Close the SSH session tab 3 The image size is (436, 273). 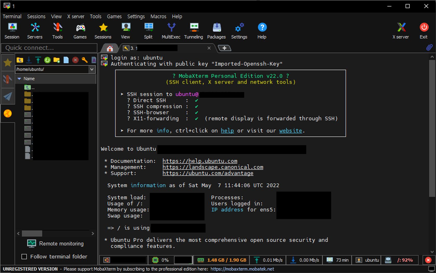[209, 48]
